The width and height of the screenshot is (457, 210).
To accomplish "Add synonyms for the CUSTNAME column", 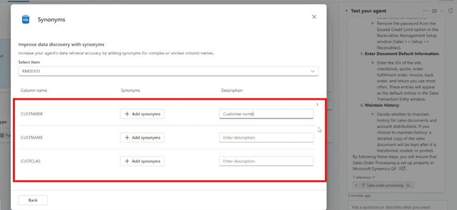I will [142, 138].
